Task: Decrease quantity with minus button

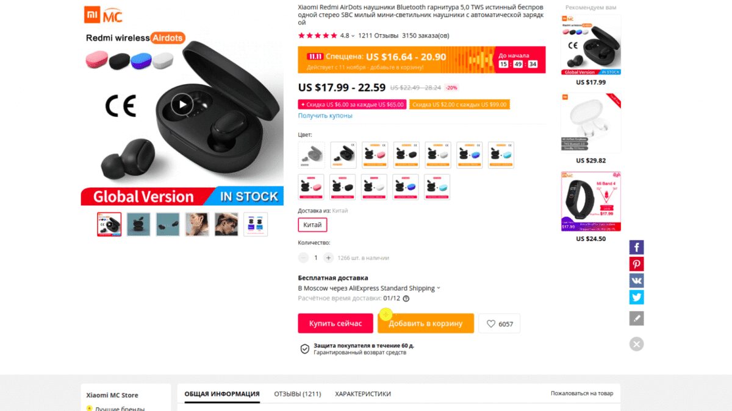Action: click(303, 258)
